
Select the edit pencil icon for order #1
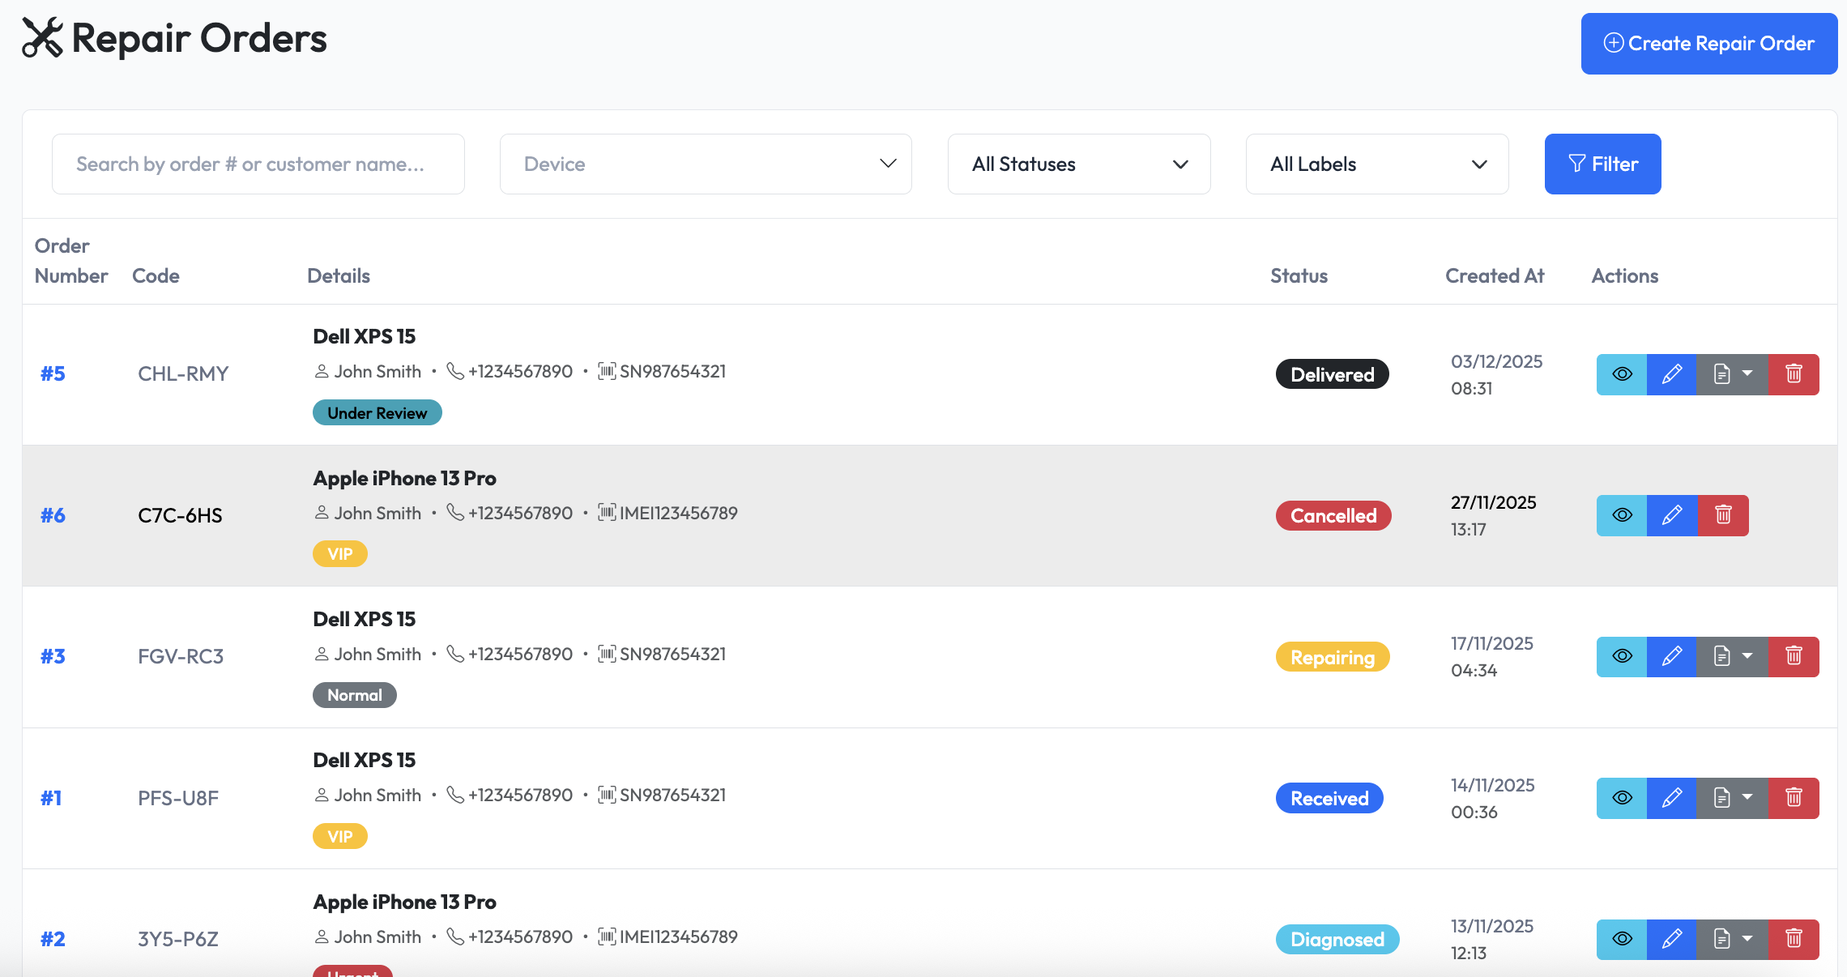(1672, 798)
